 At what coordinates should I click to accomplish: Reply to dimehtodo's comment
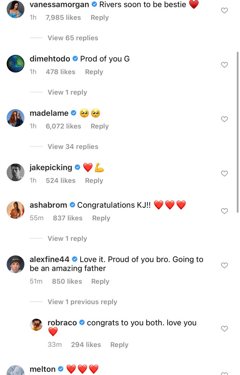click(94, 72)
